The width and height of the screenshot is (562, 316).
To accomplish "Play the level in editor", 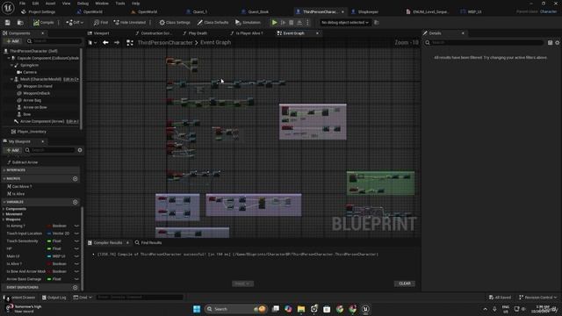I will pos(275,23).
